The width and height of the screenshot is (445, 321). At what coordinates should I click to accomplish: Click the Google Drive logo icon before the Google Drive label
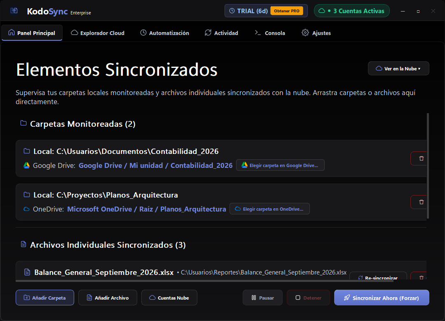(x=26, y=165)
